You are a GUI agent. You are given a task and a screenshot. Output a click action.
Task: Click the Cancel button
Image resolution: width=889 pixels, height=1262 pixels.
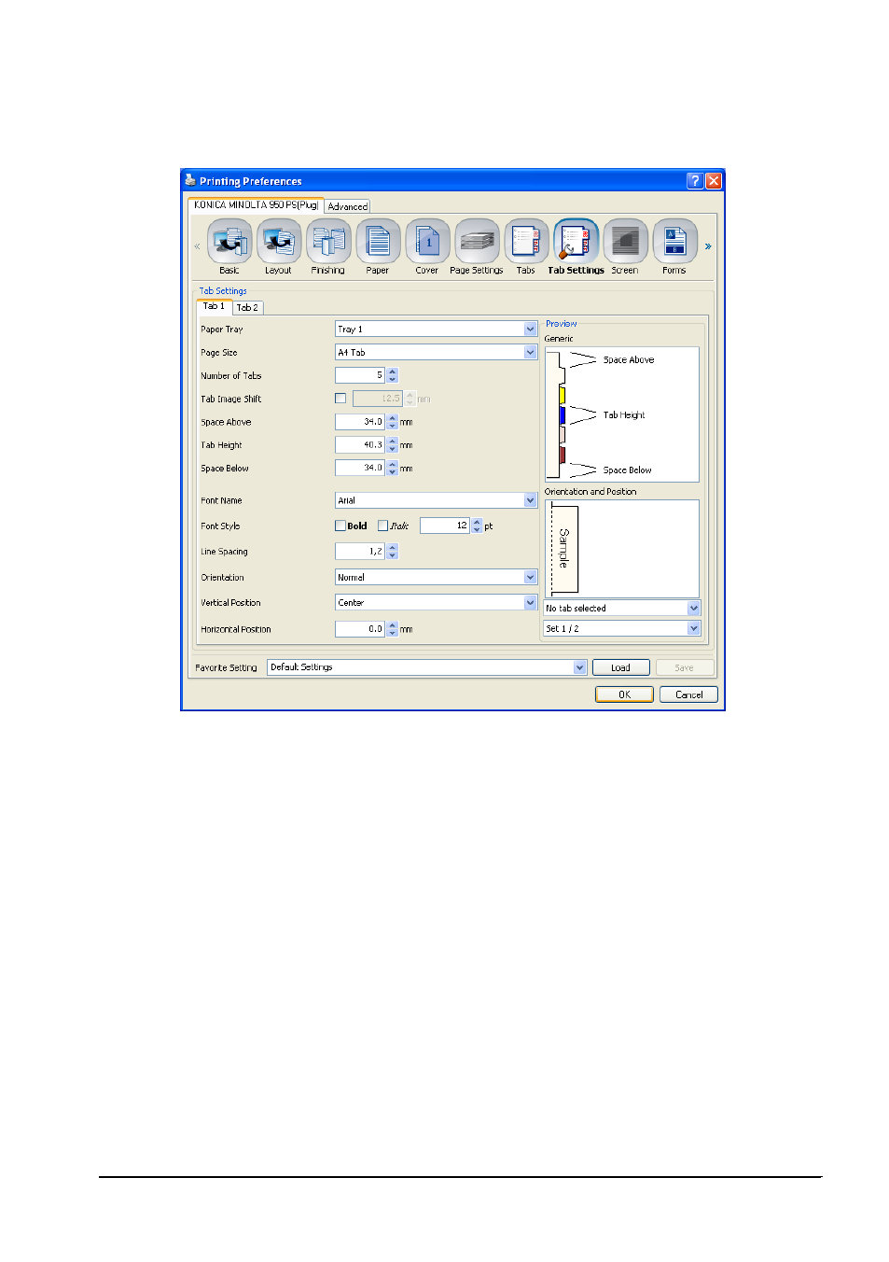(x=689, y=694)
